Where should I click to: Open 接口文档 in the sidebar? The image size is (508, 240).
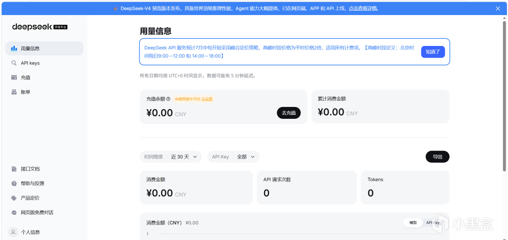pos(44,169)
